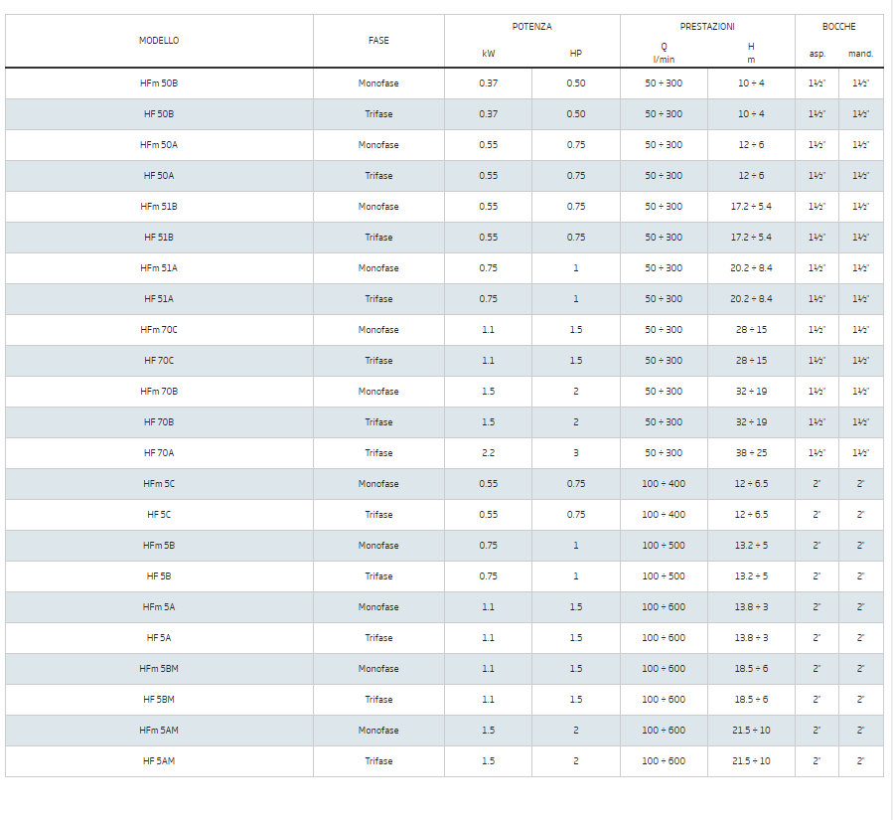Select the asp. sub-header
The image size is (893, 820).
pyautogui.click(x=817, y=54)
